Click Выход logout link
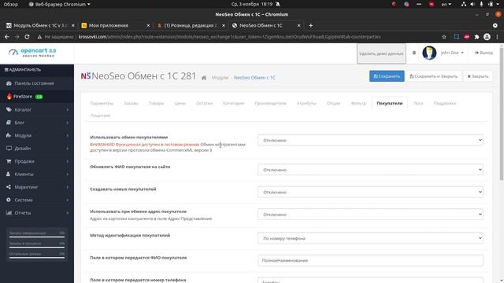The height and width of the screenshot is (283, 504). coord(484,53)
